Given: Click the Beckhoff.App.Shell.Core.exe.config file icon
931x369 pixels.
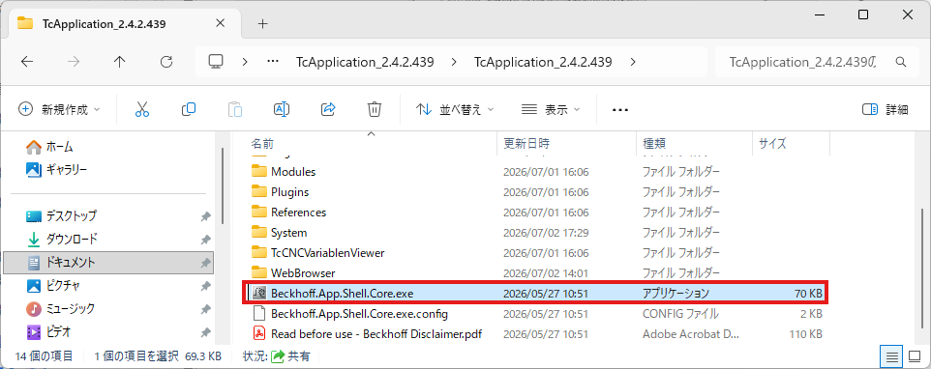Looking at the screenshot, I should tap(258, 313).
